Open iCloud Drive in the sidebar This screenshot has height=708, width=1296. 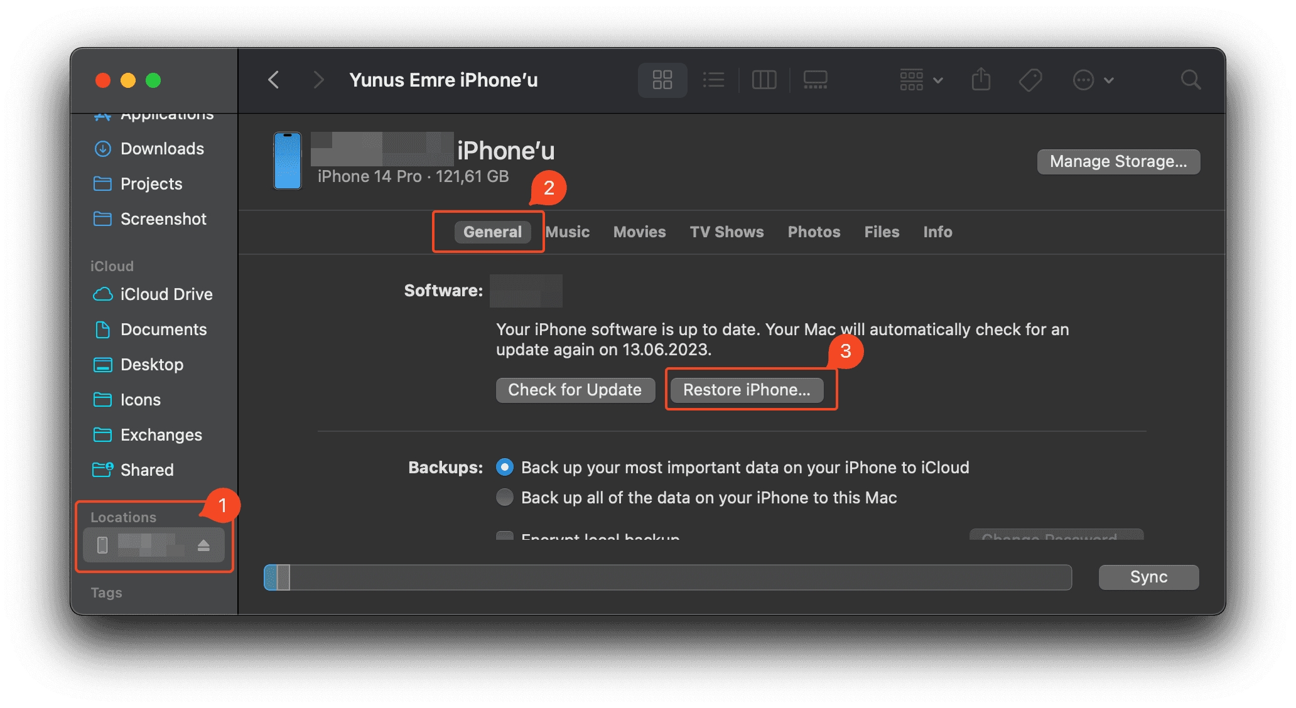pyautogui.click(x=166, y=294)
